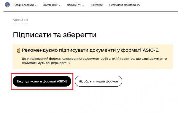Expand the chevron next to Документи

pos(83,5)
